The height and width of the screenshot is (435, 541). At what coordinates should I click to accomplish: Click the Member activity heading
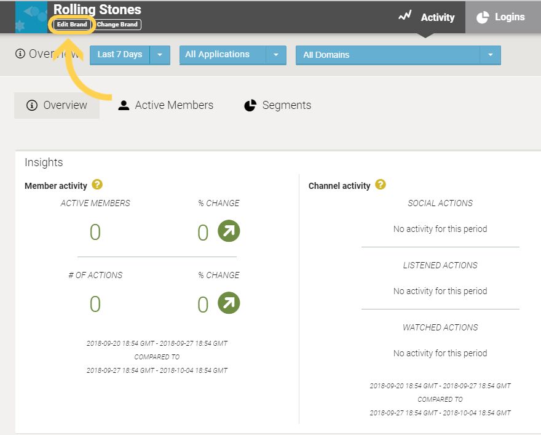coord(56,186)
